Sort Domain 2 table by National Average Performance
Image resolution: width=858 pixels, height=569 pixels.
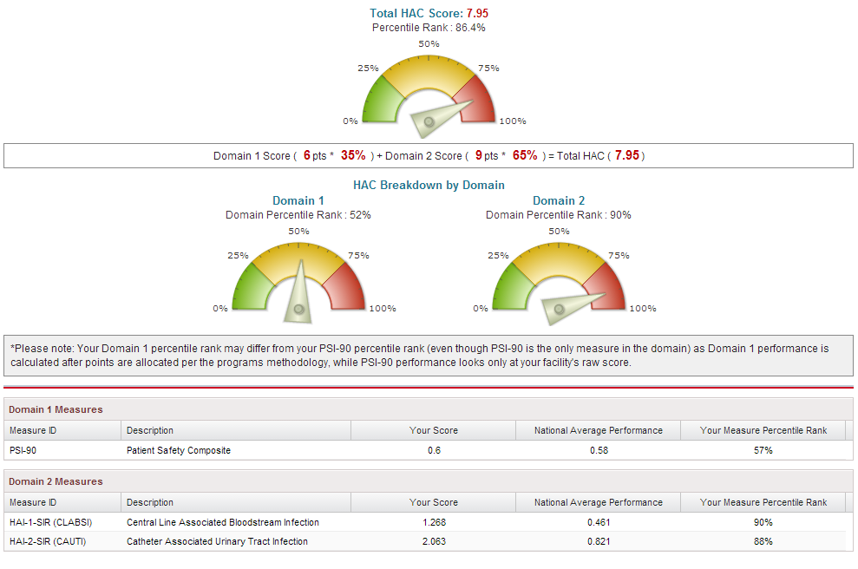[x=598, y=502]
